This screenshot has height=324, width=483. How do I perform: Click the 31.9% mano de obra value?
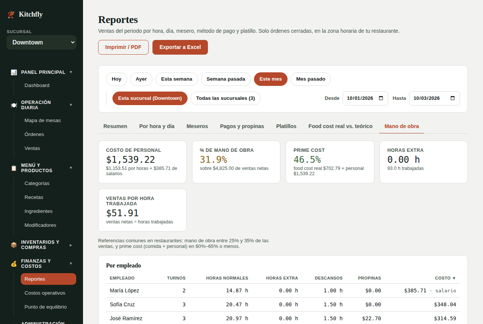point(213,160)
